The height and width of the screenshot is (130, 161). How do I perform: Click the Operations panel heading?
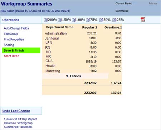pyautogui.click(x=11, y=20)
